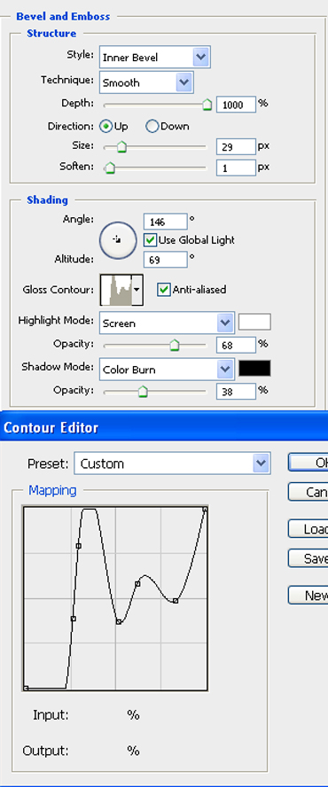Click the Angle field showing 146
This screenshot has height=787, width=328.
click(165, 222)
